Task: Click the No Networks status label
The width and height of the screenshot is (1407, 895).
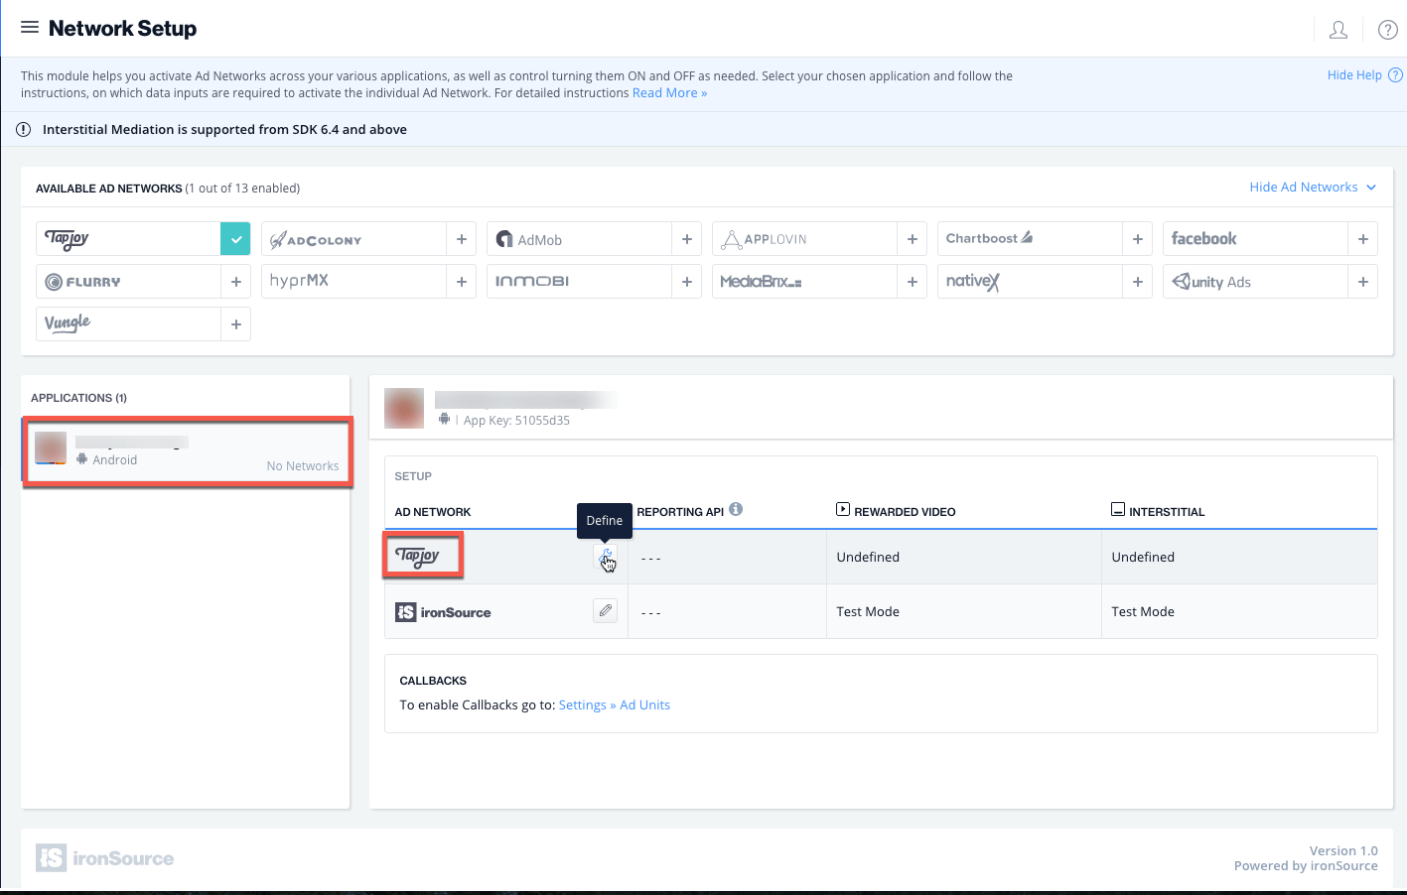Action: pos(303,465)
